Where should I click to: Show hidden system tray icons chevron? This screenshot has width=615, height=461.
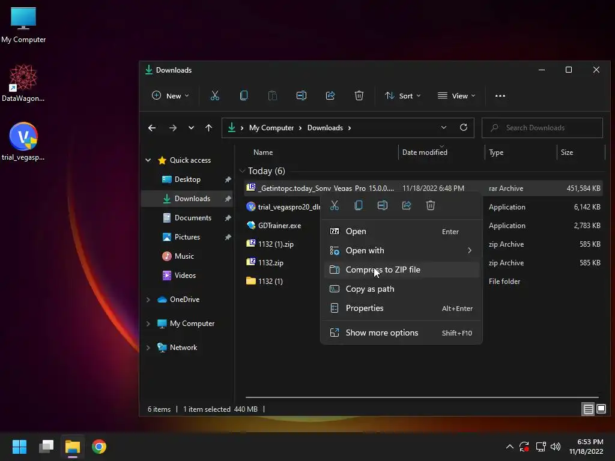click(x=509, y=447)
